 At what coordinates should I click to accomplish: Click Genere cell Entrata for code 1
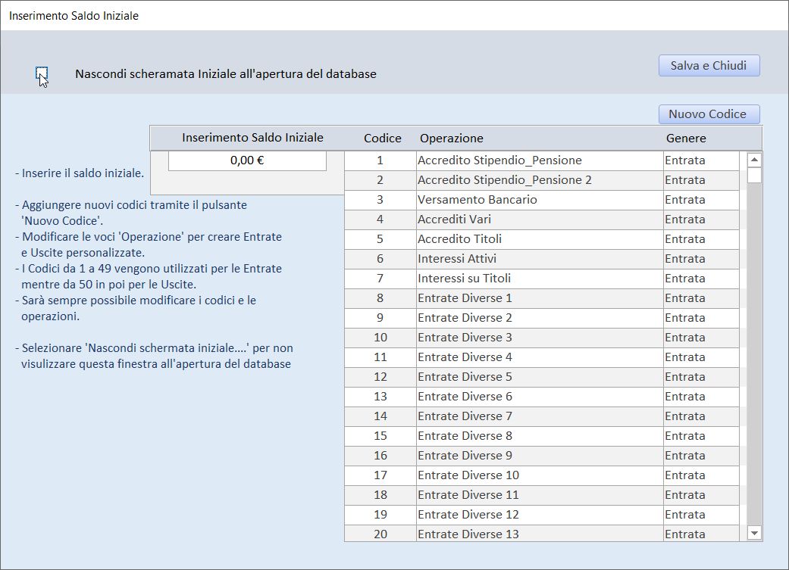pyautogui.click(x=701, y=160)
